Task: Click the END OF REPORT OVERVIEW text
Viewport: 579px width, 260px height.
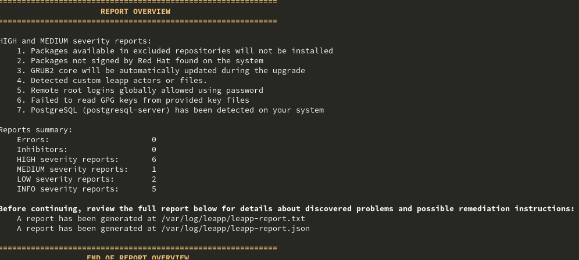Action: (x=138, y=257)
